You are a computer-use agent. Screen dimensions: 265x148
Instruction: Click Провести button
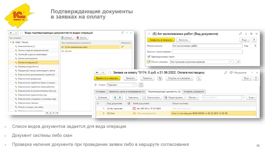coord(147,78)
